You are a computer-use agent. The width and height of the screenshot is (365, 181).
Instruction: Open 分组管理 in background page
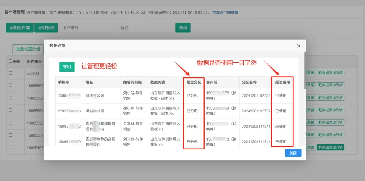[46, 28]
